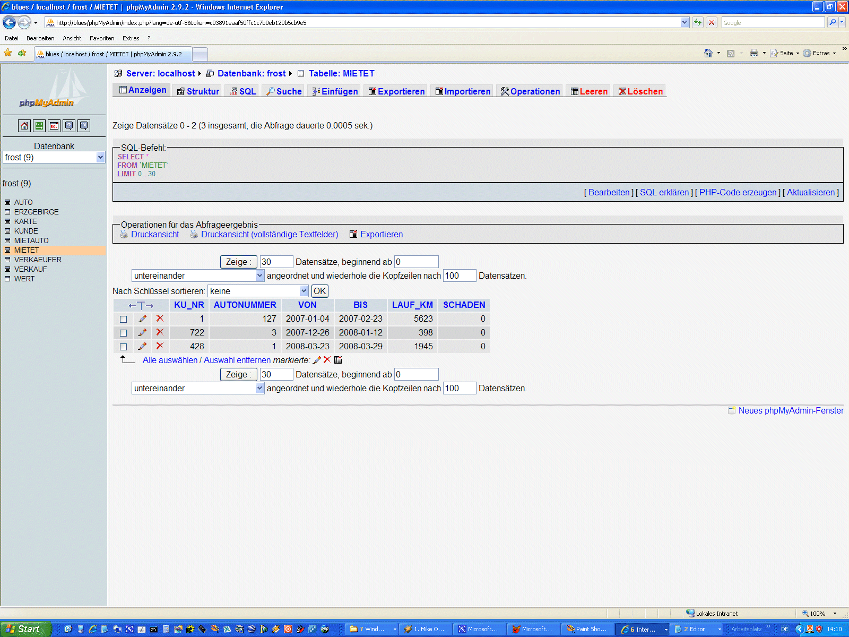Switch to Paint Shop taskbar button
This screenshot has height=637, width=849.
587,629
